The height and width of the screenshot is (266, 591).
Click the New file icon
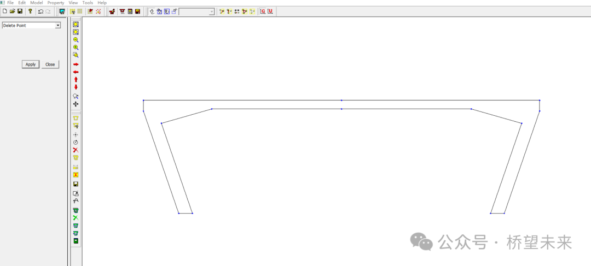(x=4, y=11)
